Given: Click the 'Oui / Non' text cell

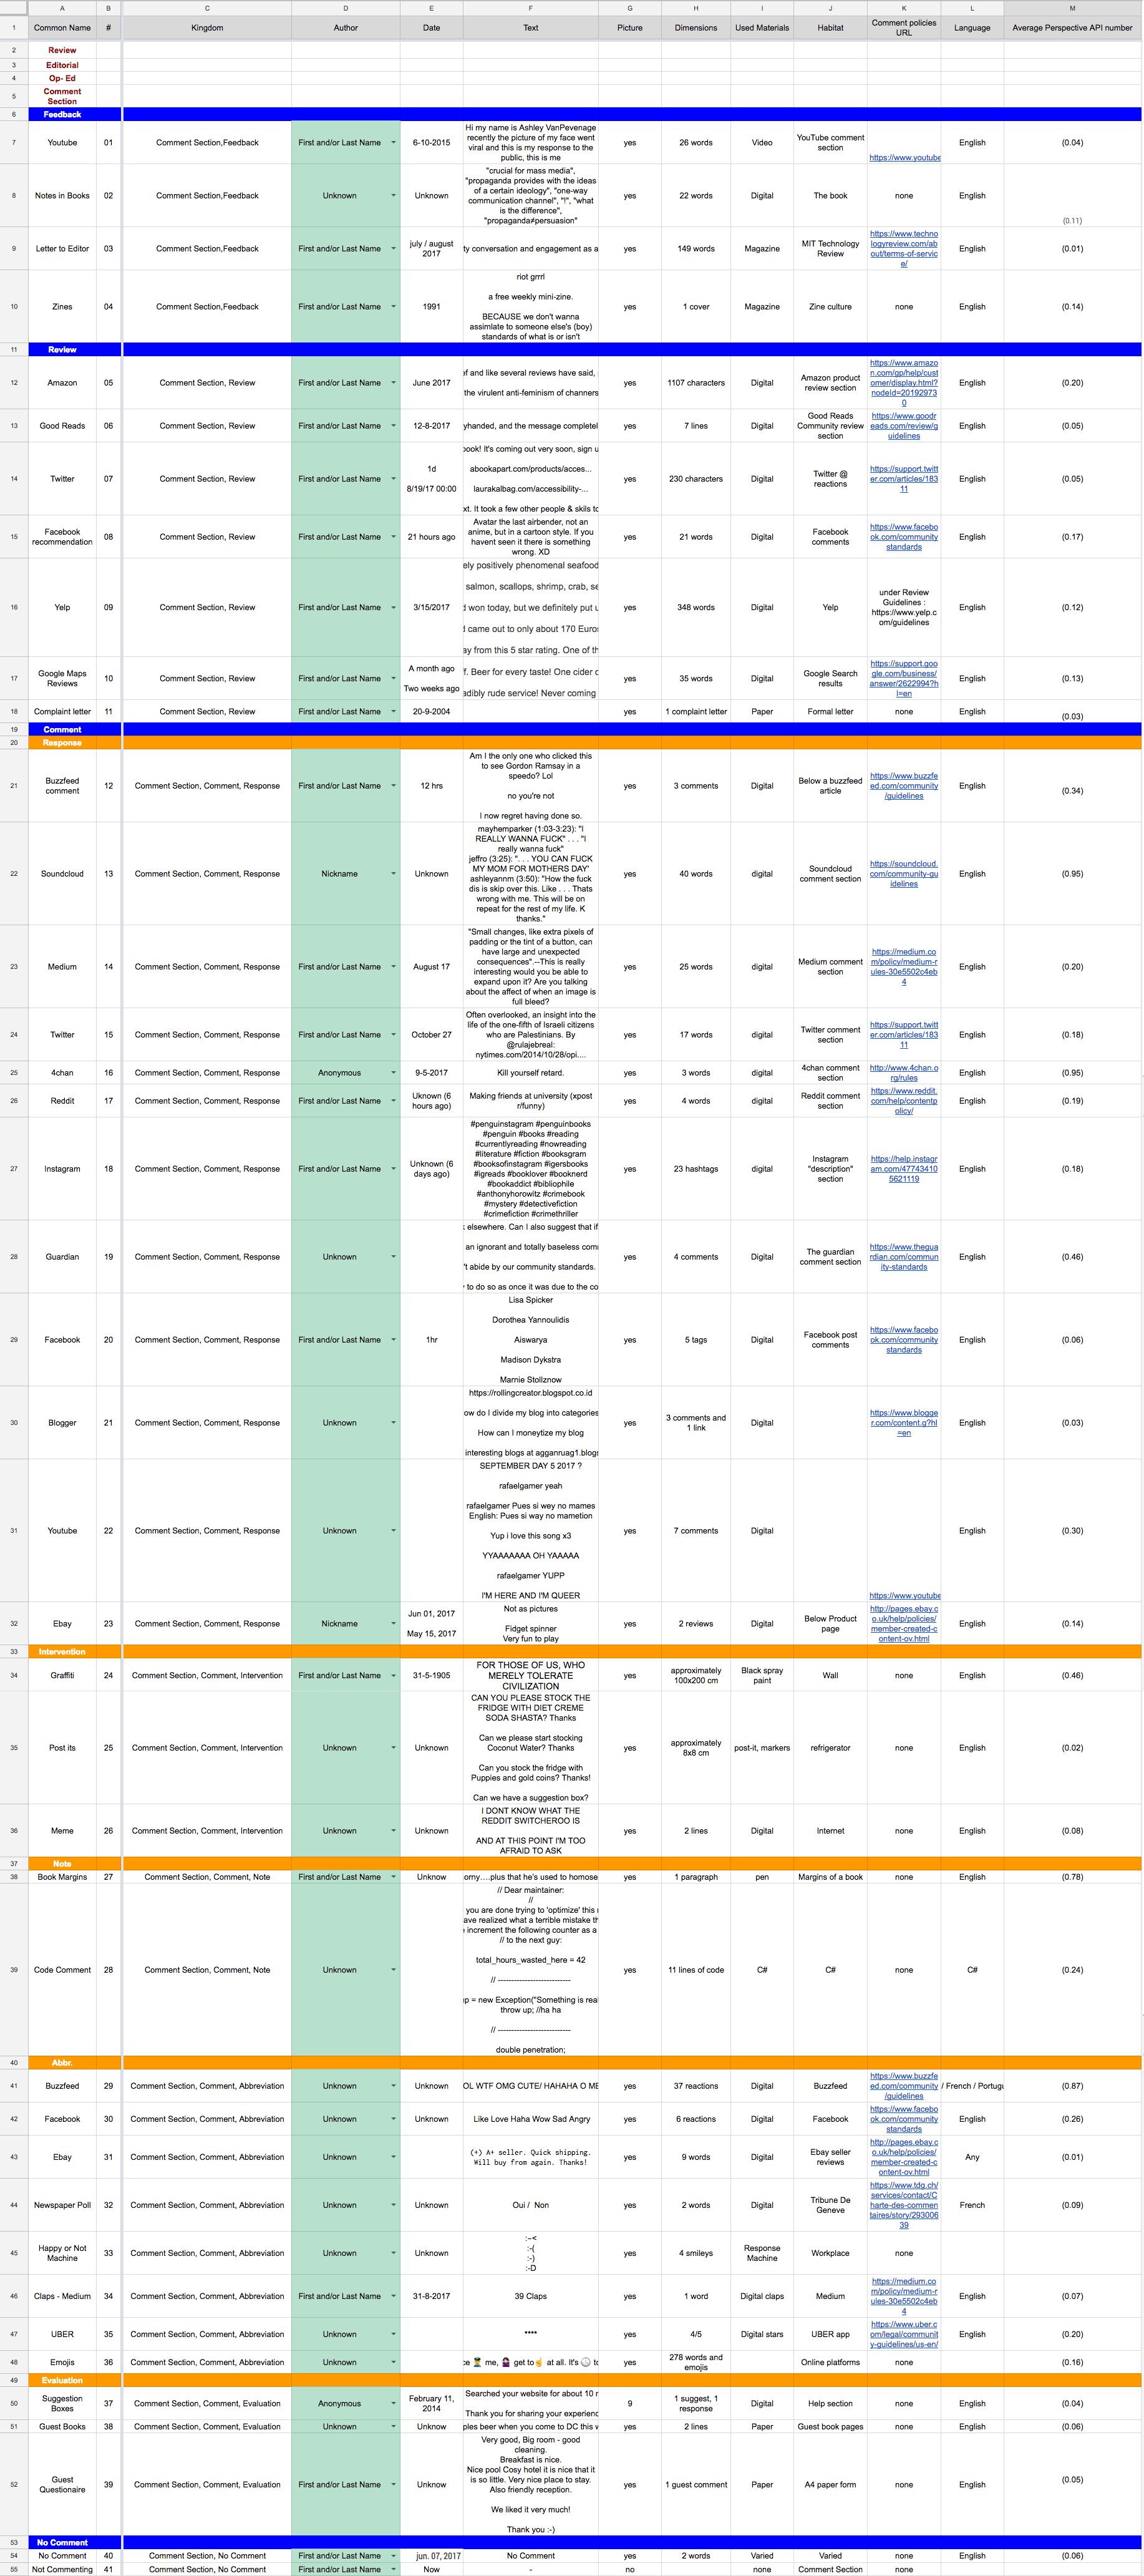Looking at the screenshot, I should pyautogui.click(x=531, y=2205).
